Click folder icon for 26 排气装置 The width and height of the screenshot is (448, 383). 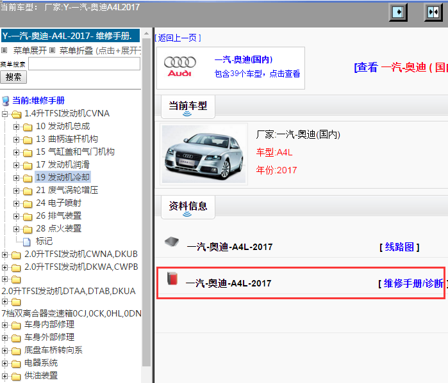(28, 216)
